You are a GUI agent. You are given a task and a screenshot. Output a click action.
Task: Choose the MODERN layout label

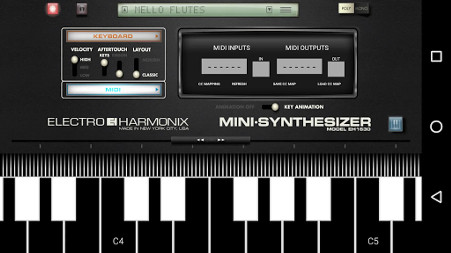coord(151,60)
